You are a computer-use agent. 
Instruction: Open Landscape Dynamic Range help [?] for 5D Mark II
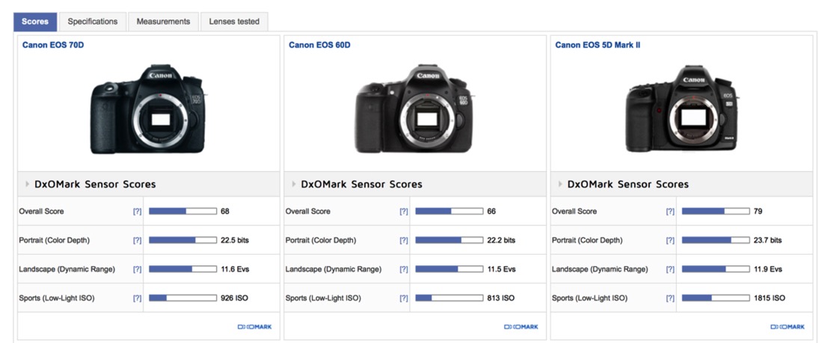click(x=670, y=269)
